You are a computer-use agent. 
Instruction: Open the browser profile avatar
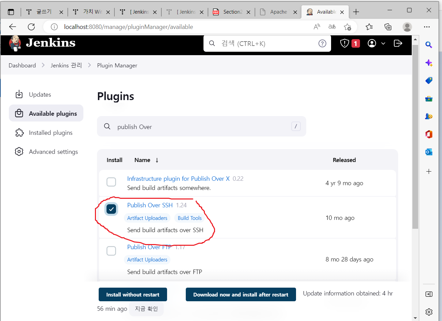coord(407,27)
